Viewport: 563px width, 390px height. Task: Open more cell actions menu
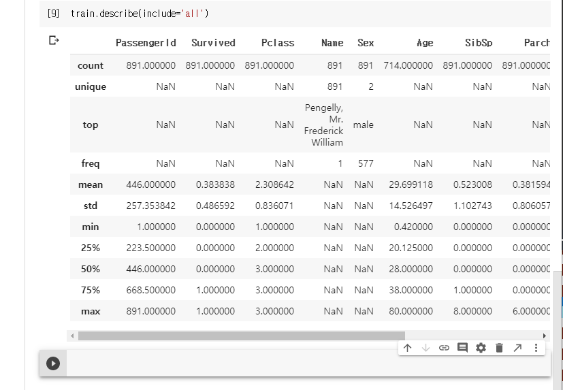click(536, 348)
